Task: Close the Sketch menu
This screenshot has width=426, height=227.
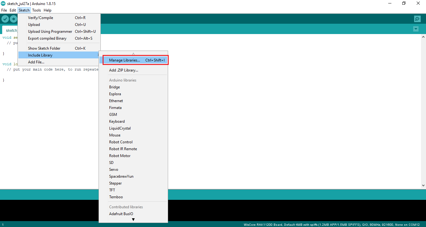Action: click(24, 10)
